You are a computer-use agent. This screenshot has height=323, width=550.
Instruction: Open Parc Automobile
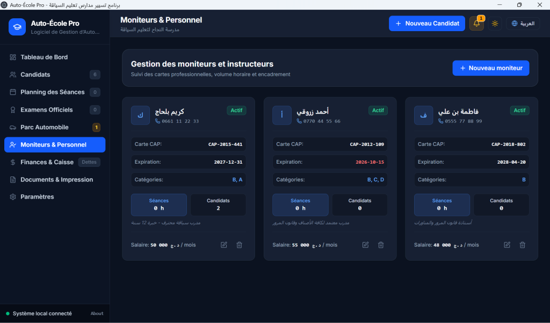point(55,127)
